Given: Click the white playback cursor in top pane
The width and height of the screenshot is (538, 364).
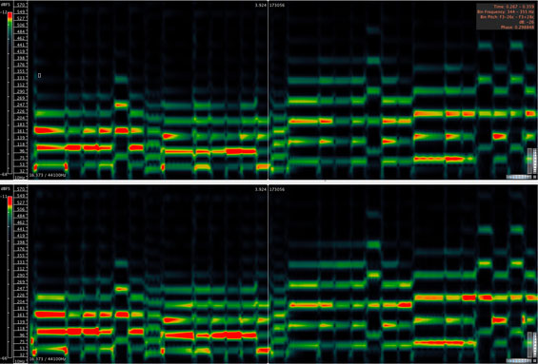Looking at the screenshot, I should (x=268, y=90).
